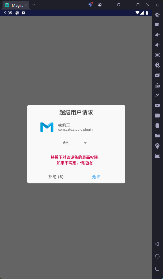This screenshot has width=163, height=279.
Task: Deny the request with 拒绝 button
Action: tap(56, 177)
